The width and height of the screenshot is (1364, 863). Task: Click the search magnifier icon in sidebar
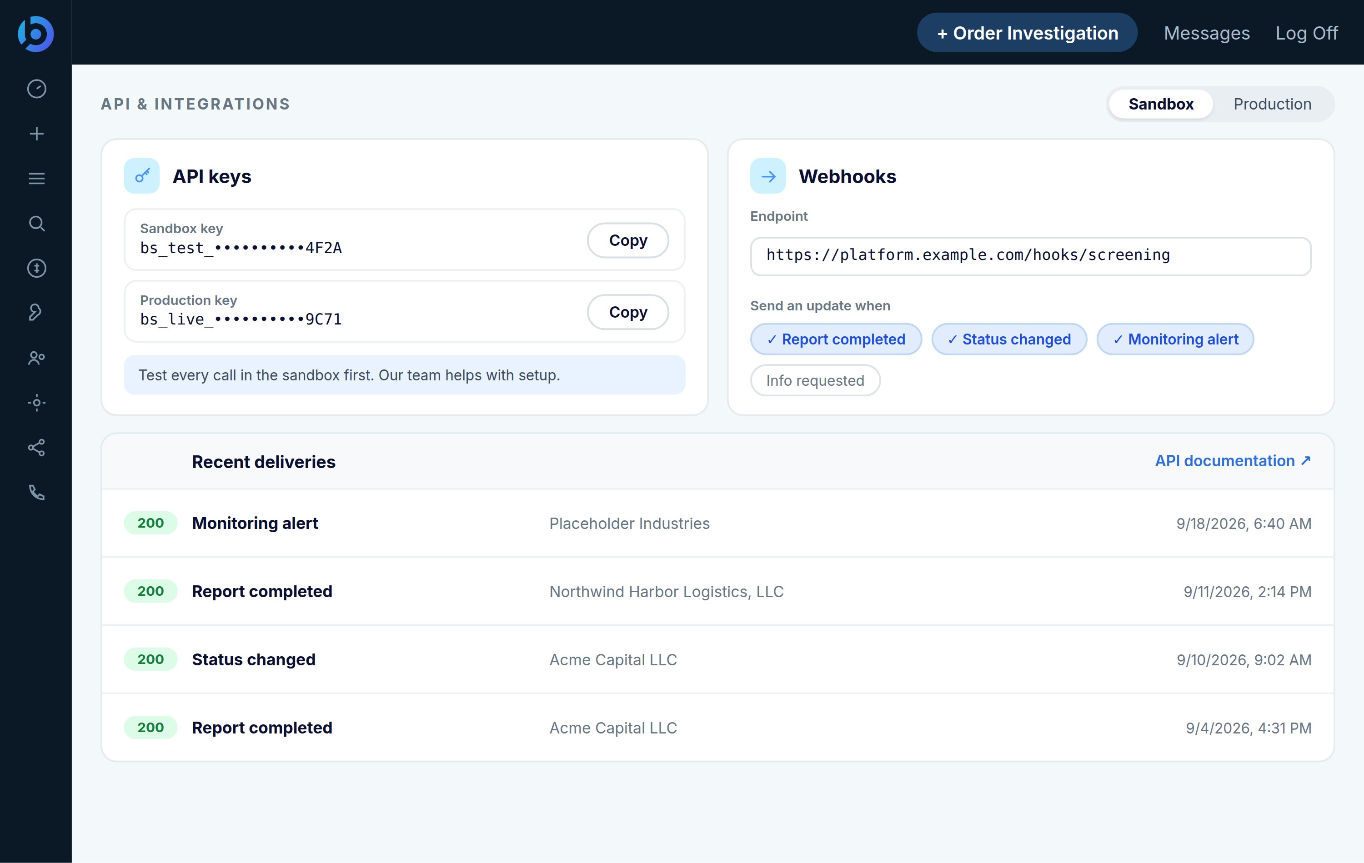37,224
